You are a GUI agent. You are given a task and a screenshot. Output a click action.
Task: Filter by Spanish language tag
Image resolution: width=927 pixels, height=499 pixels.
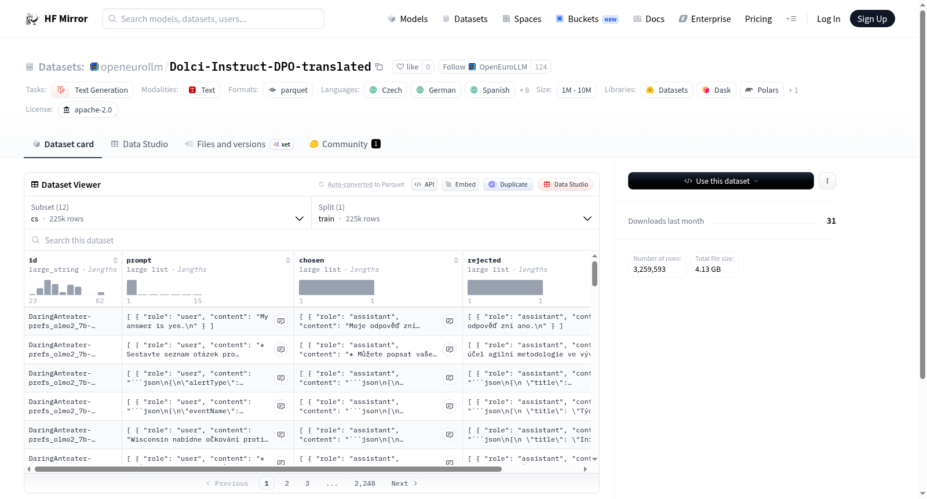coord(490,90)
